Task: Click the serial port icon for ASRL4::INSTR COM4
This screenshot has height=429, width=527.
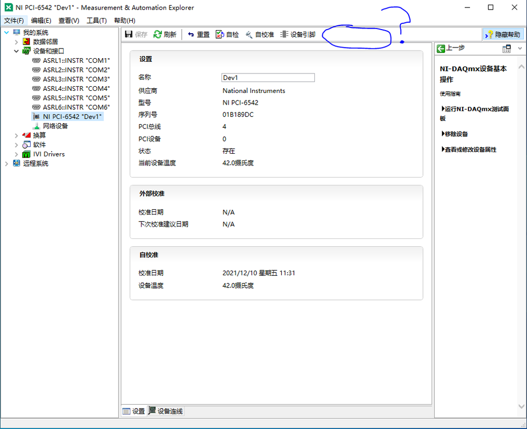Action: (x=36, y=89)
